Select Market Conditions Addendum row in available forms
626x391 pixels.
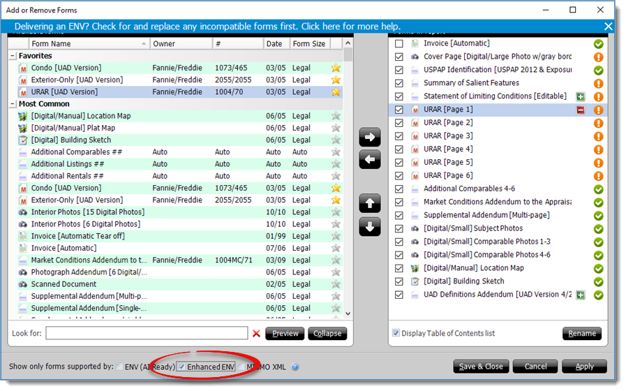[179, 260]
